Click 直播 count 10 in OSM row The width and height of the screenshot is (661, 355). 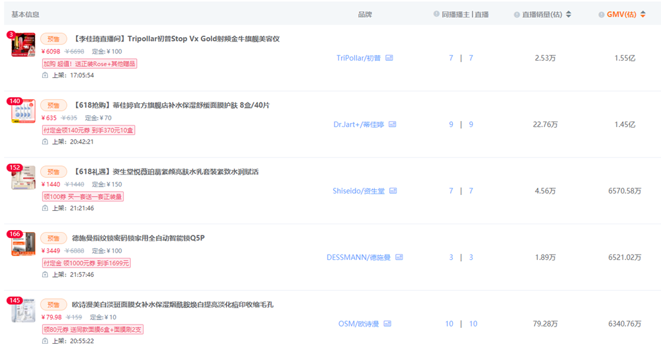[473, 323]
